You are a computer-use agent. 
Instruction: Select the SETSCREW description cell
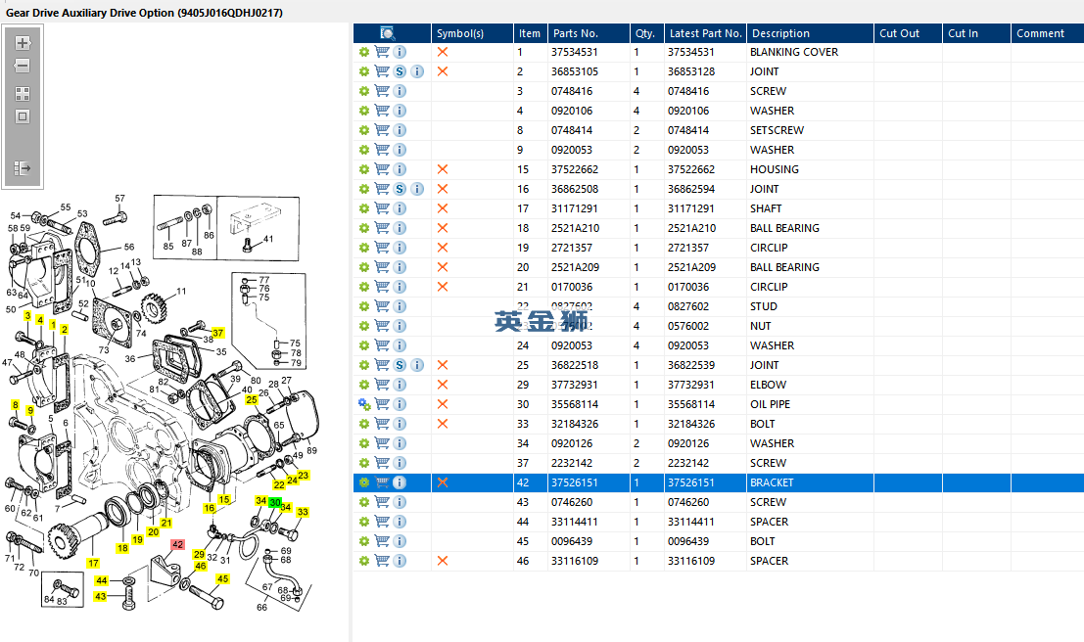[x=778, y=130]
